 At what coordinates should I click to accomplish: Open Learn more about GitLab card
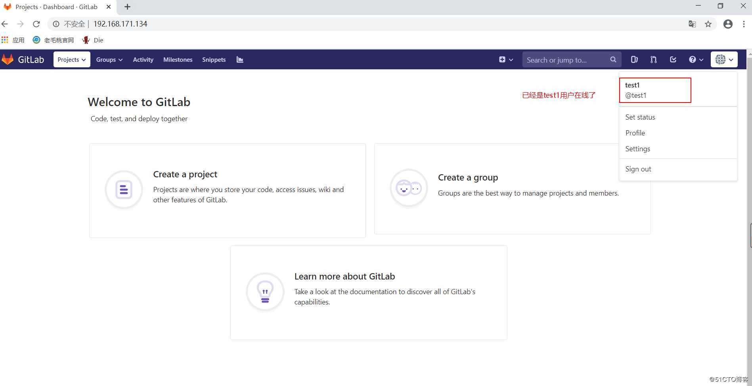point(369,293)
